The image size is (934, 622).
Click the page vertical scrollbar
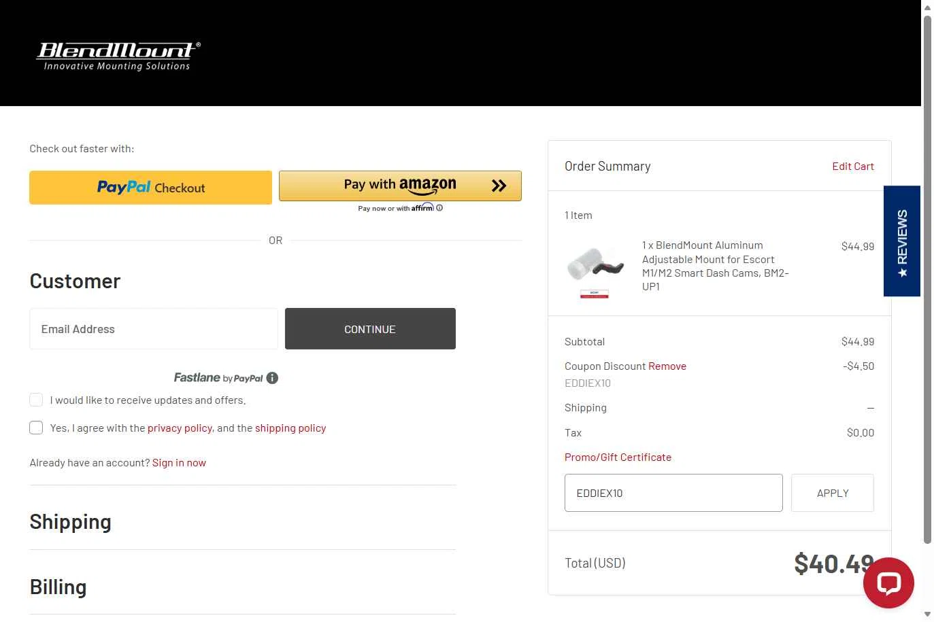point(927,279)
